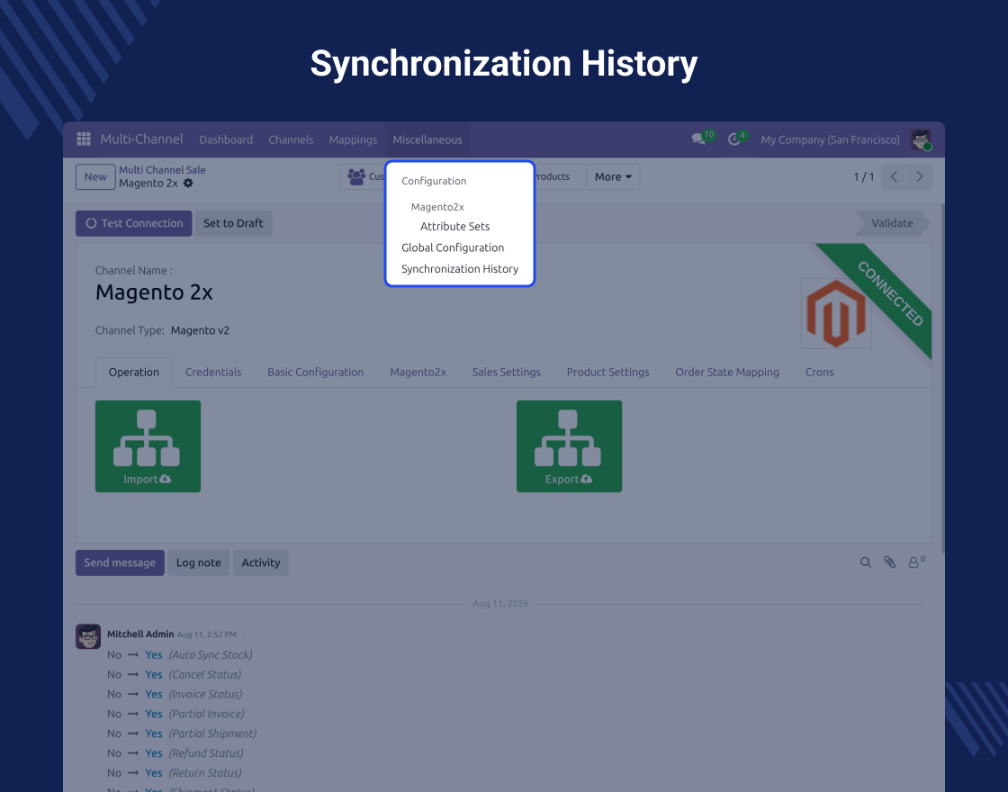The image size is (1008, 792).
Task: Click the Return Status change line
Action: click(x=175, y=773)
